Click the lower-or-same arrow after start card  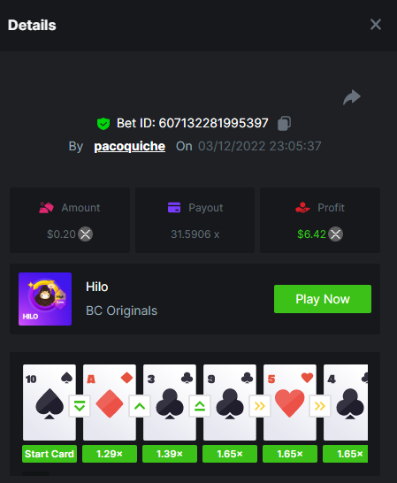coord(80,406)
